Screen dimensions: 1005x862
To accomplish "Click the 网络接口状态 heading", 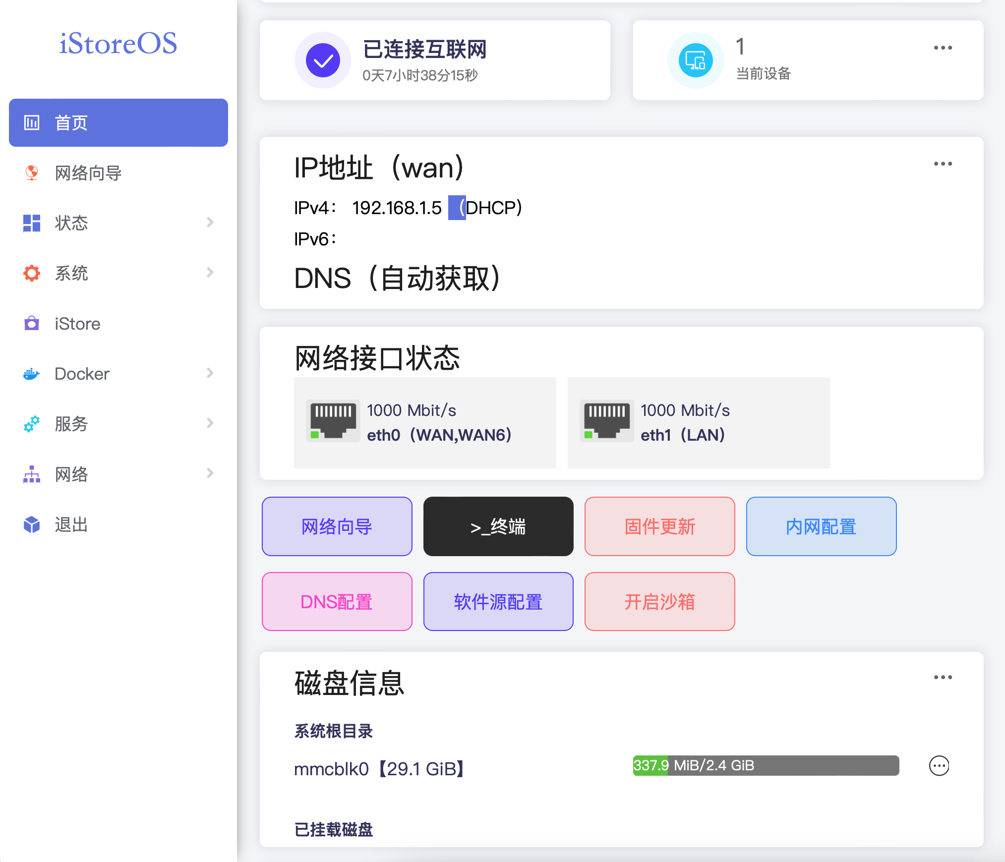I will pos(377,358).
